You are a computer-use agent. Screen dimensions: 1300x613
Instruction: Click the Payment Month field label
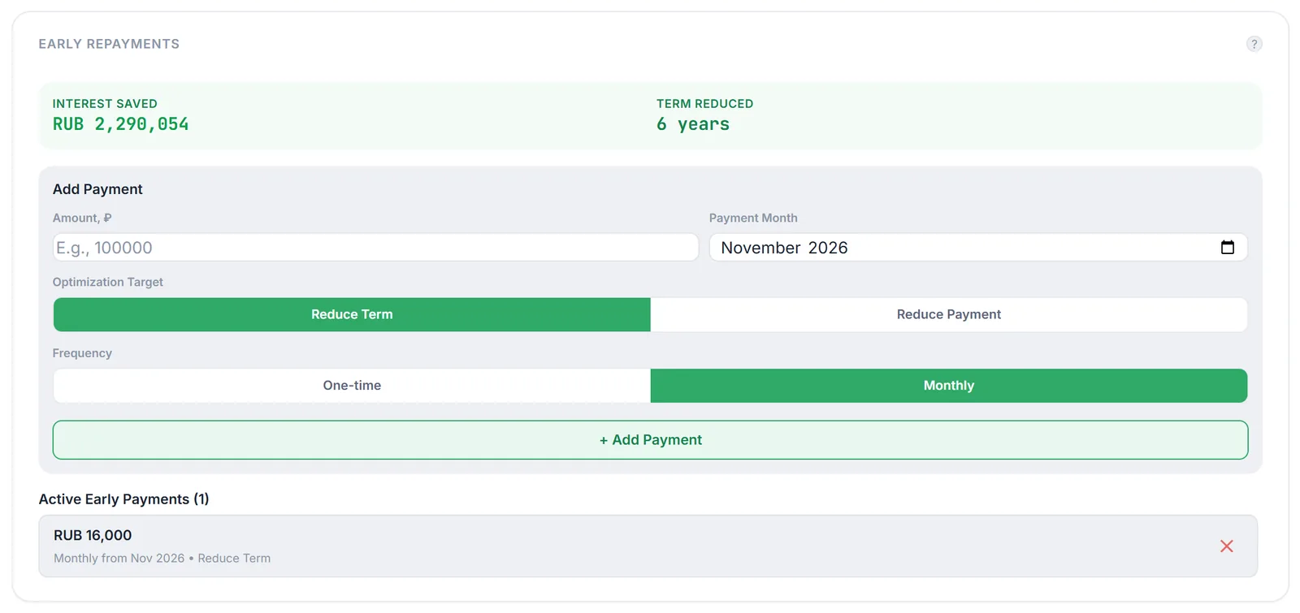point(753,218)
